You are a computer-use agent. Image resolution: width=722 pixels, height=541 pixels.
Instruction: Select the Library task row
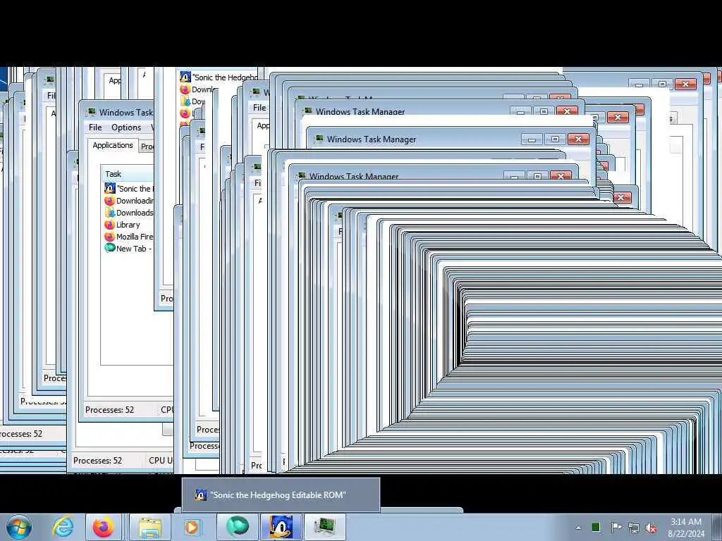(128, 225)
